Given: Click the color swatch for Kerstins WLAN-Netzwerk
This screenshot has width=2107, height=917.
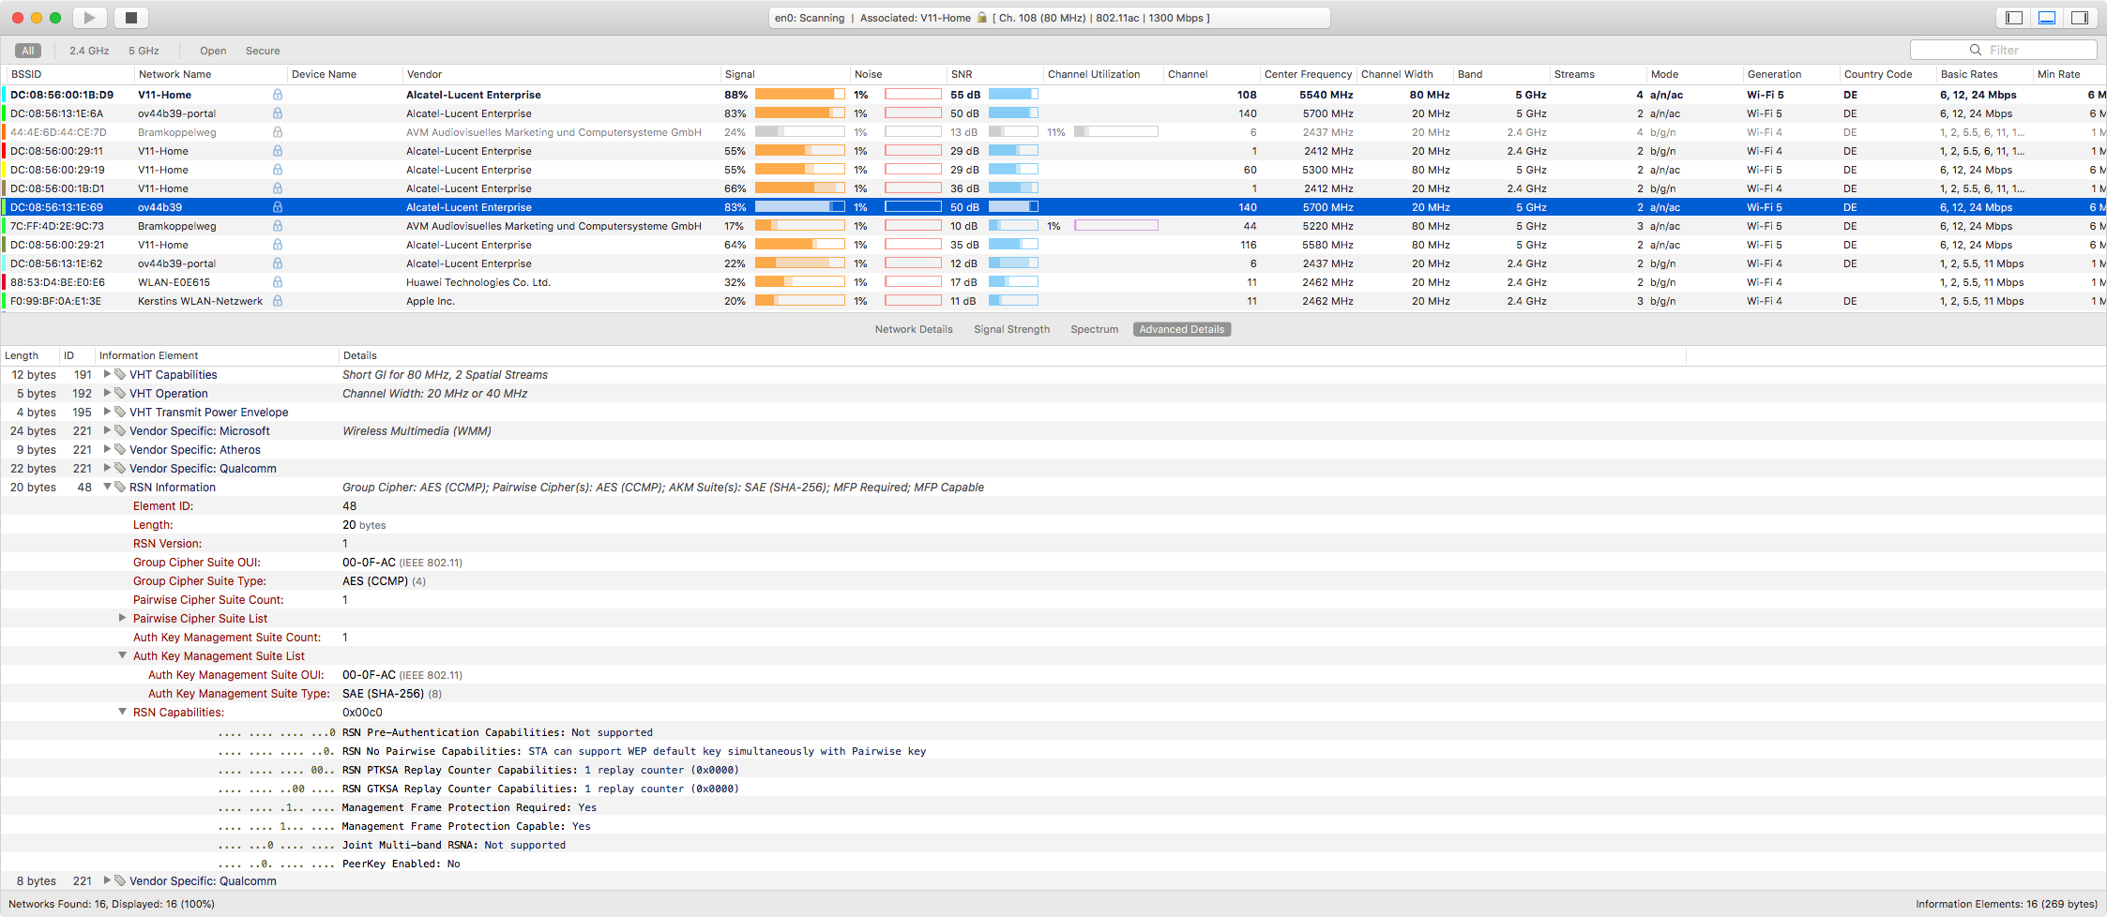Looking at the screenshot, I should (x=5, y=301).
